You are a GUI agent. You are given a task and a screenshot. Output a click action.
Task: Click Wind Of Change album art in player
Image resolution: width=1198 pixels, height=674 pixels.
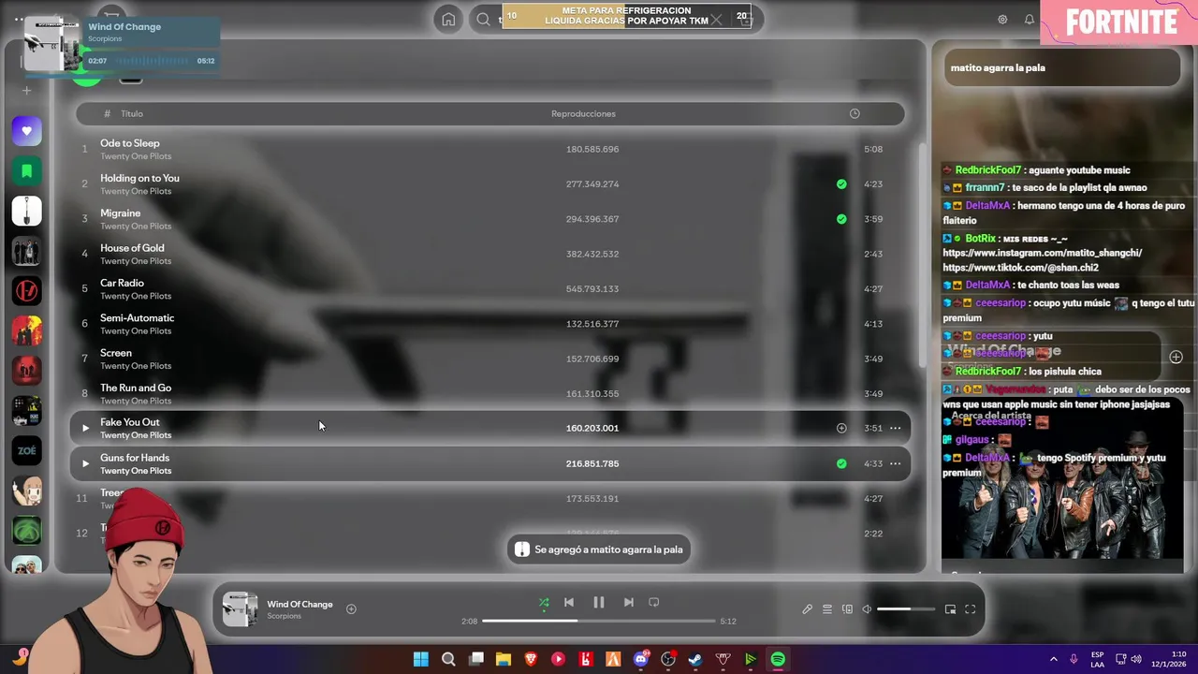[x=240, y=609]
